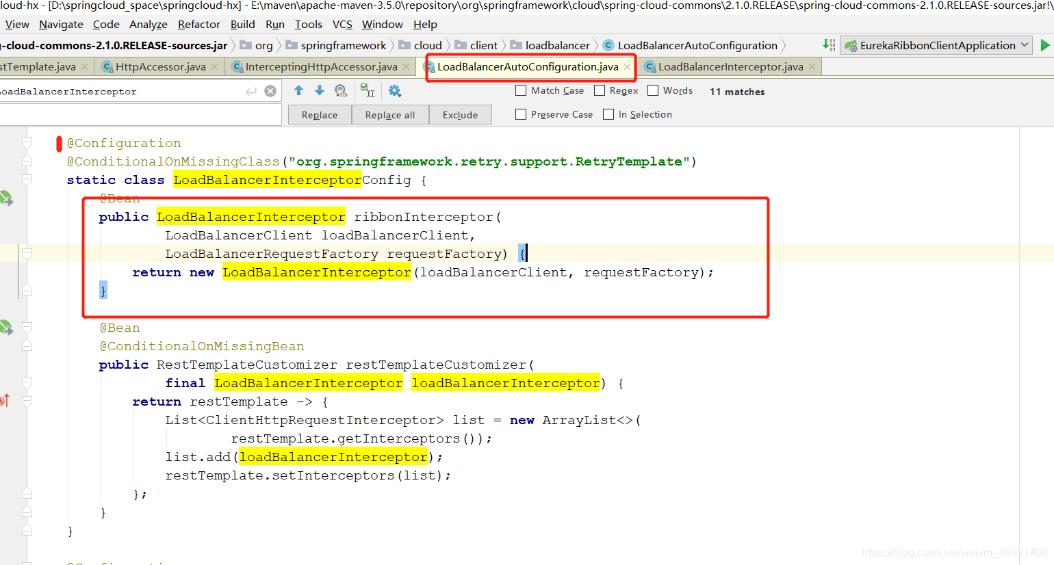The height and width of the screenshot is (565, 1054).
Task: Close the LoadBalancerAutoConfiguration.java tab
Action: (x=627, y=67)
